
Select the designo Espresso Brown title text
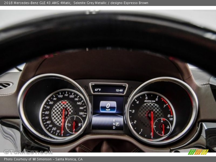click(130, 3)
